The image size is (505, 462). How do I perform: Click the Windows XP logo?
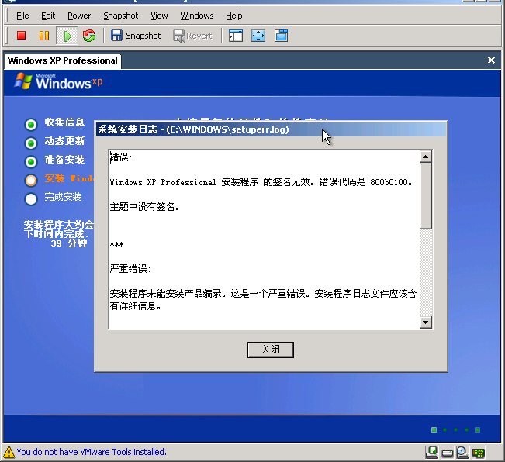tap(58, 81)
